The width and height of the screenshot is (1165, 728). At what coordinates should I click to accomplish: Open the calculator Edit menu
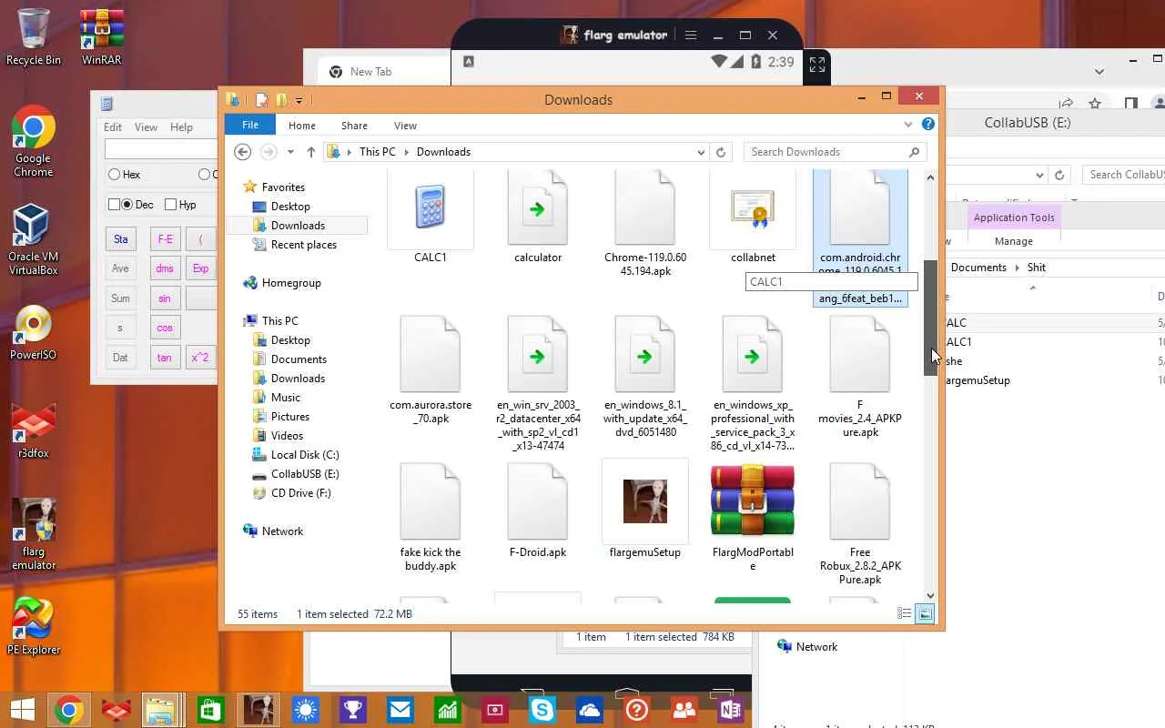tap(113, 127)
